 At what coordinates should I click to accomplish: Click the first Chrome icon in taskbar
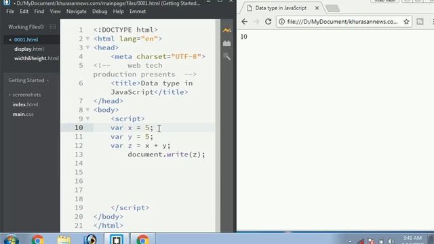pos(38,239)
